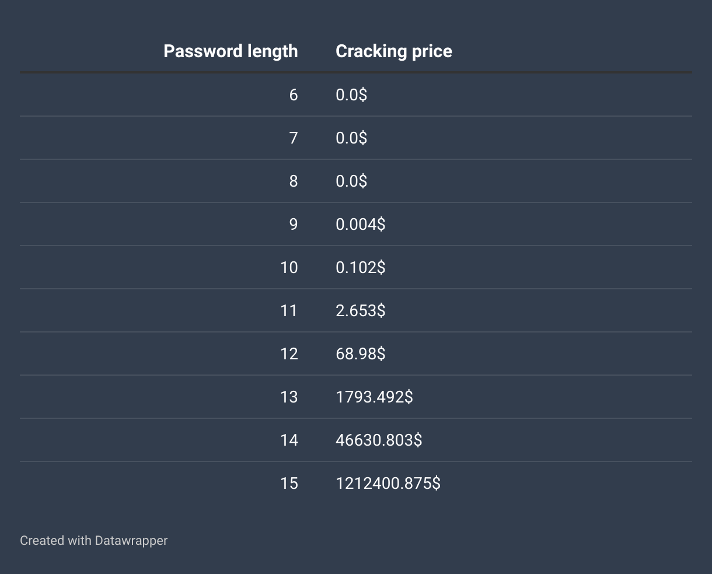Screen dimensions: 712x574
Task: Select the 2.653$ cracking price
Action: pyautogui.click(x=360, y=311)
